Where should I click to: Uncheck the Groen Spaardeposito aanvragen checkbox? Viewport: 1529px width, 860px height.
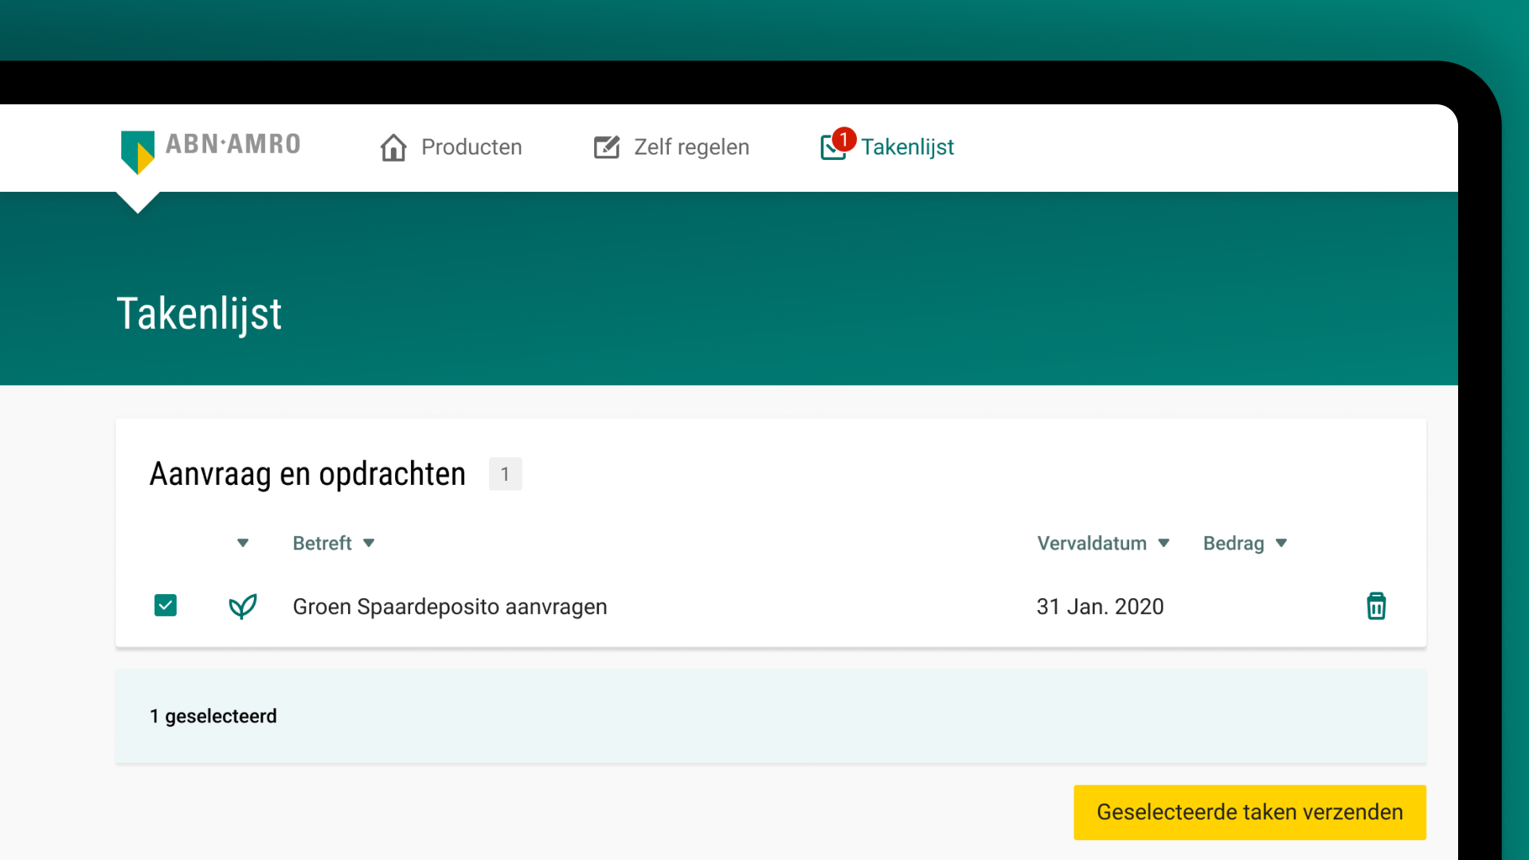point(166,605)
